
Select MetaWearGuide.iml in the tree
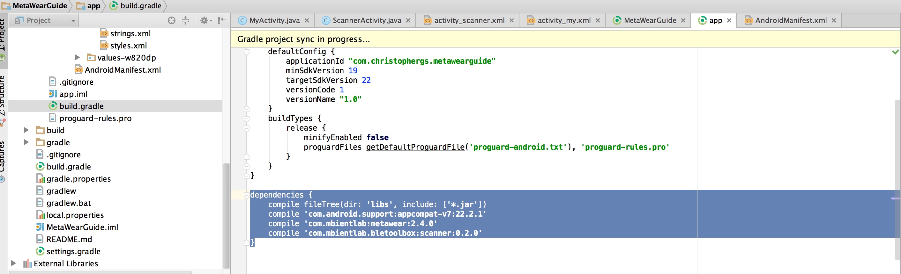82,227
